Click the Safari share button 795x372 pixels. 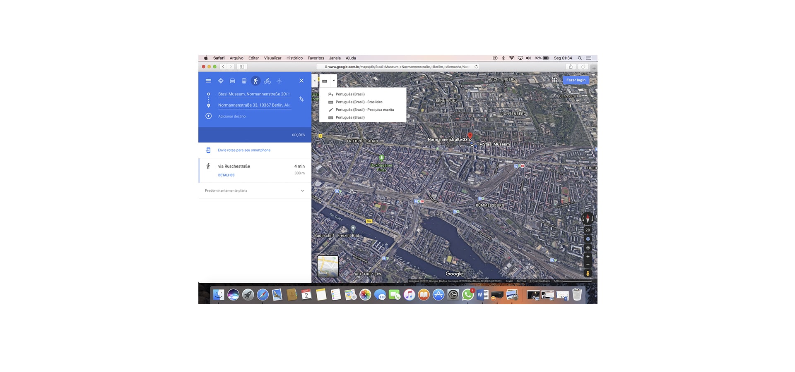click(x=571, y=67)
